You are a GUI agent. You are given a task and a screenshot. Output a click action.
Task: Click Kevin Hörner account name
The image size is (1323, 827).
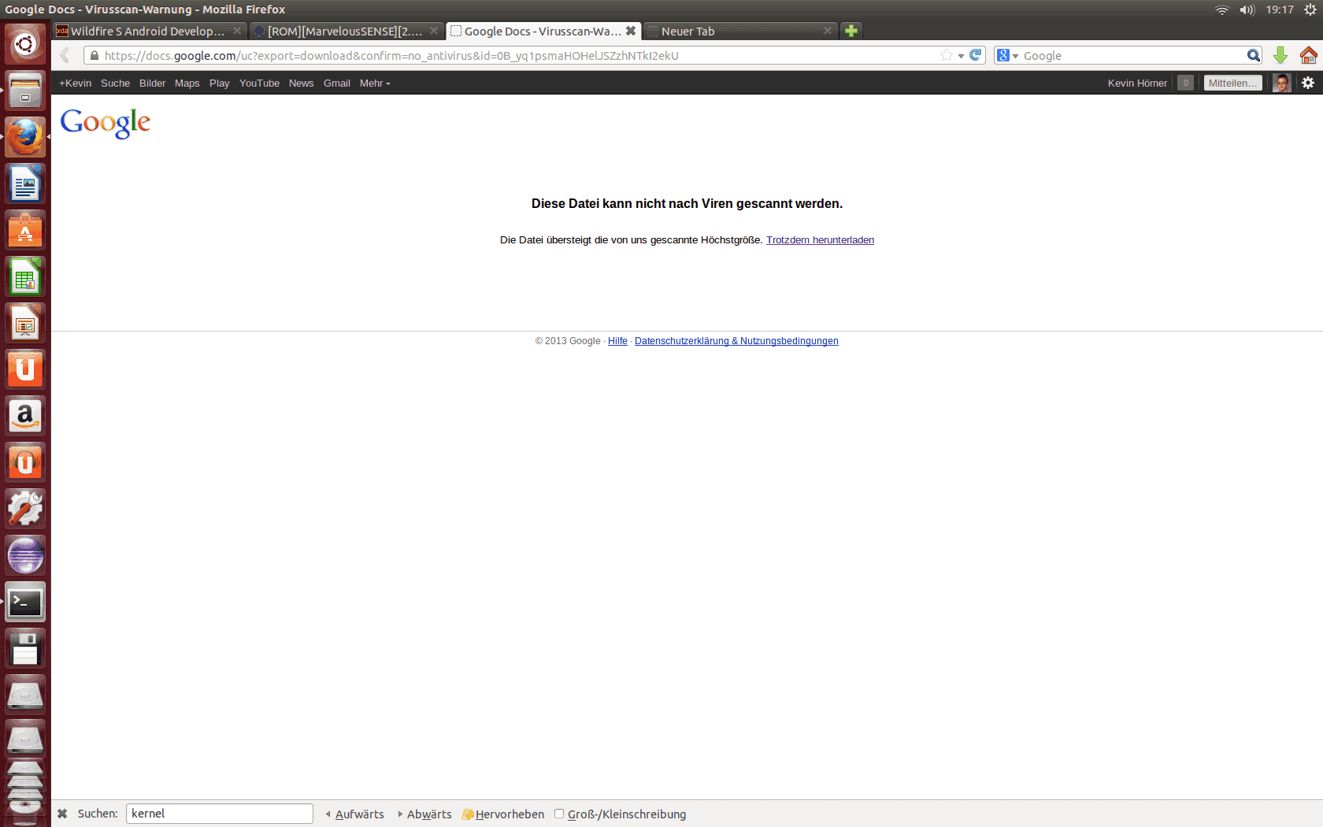tap(1137, 83)
